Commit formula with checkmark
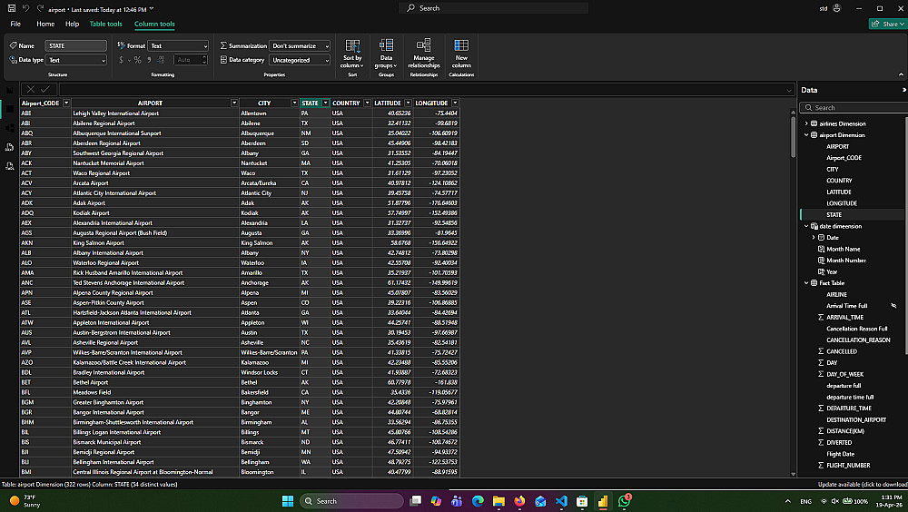This screenshot has height=512, width=908. point(45,89)
